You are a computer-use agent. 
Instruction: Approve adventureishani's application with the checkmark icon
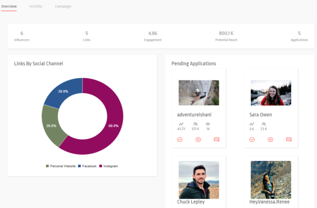[180, 140]
